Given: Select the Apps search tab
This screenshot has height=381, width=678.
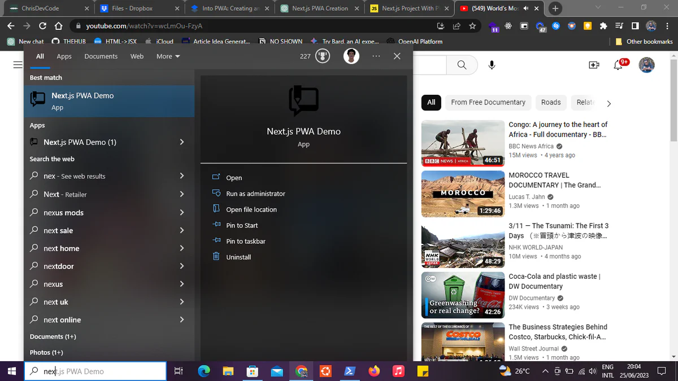Looking at the screenshot, I should click(x=64, y=56).
